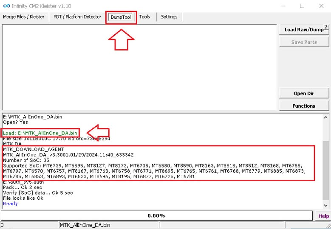331x229 pixels.
Task: Click the empty parts list area
Action: pyautogui.click(x=139, y=67)
